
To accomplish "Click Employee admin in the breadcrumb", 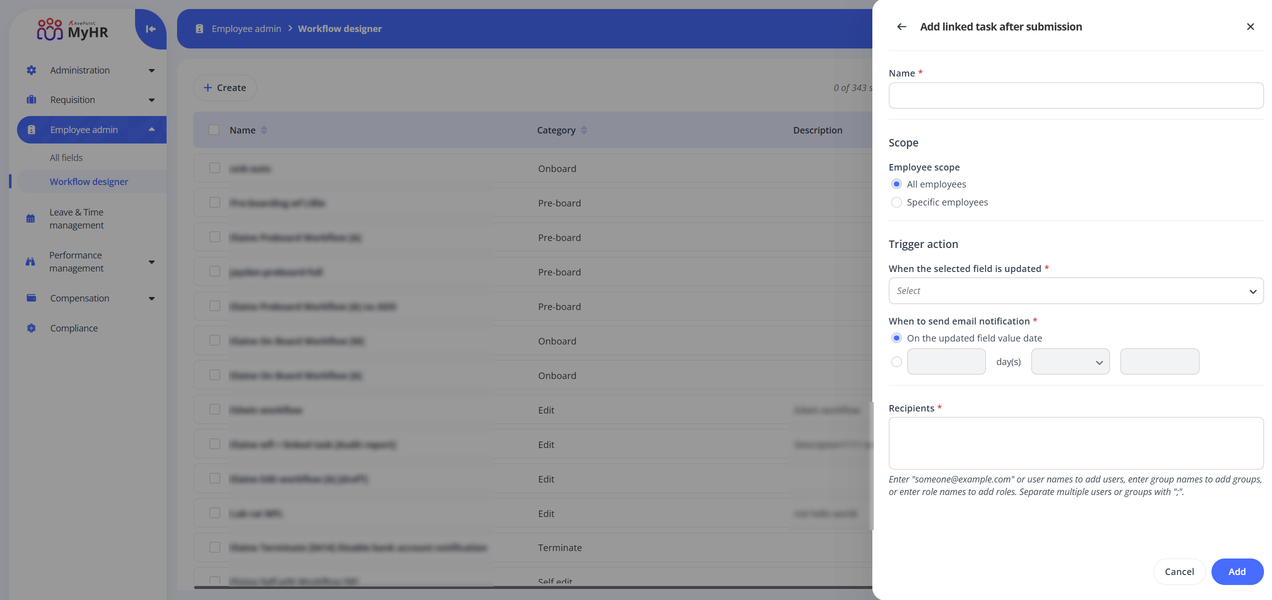I will click(247, 28).
